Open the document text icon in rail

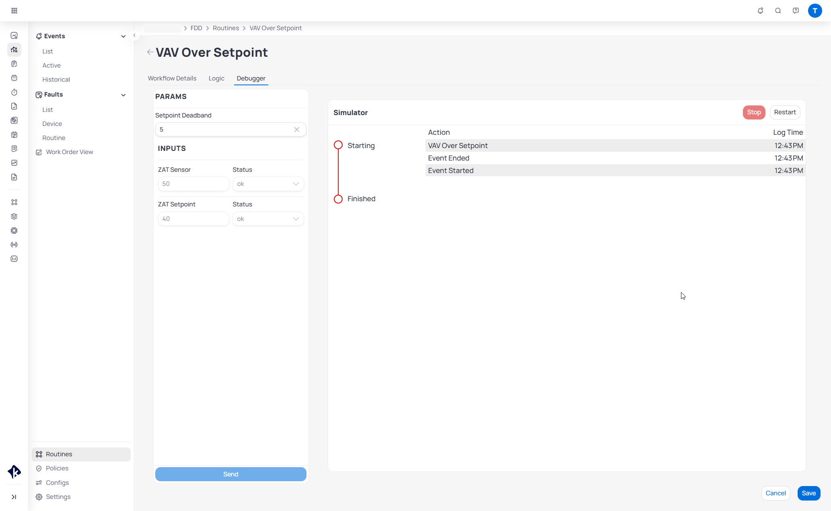(14, 177)
